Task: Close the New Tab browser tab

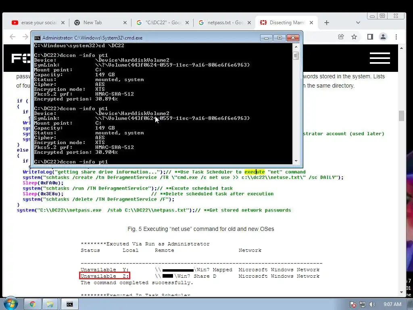Action: click(x=125, y=23)
